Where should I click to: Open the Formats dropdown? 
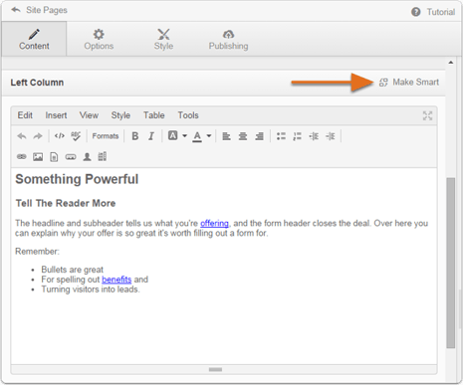(106, 136)
